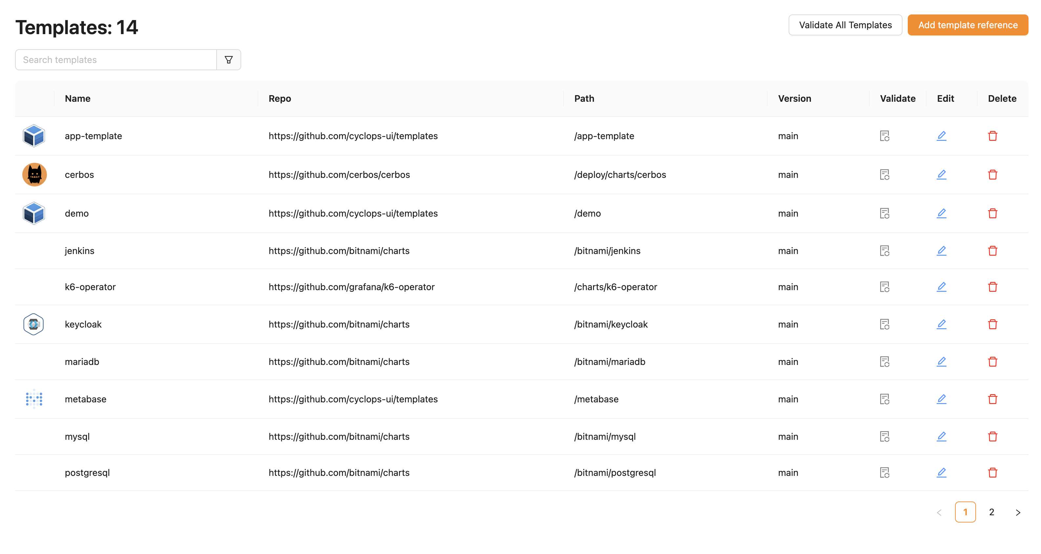Delete the k6-operator template
This screenshot has width=1041, height=554.
(x=992, y=287)
